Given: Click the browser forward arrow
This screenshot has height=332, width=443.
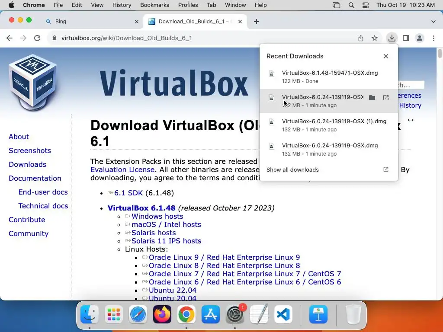Looking at the screenshot, I should click(x=23, y=38).
